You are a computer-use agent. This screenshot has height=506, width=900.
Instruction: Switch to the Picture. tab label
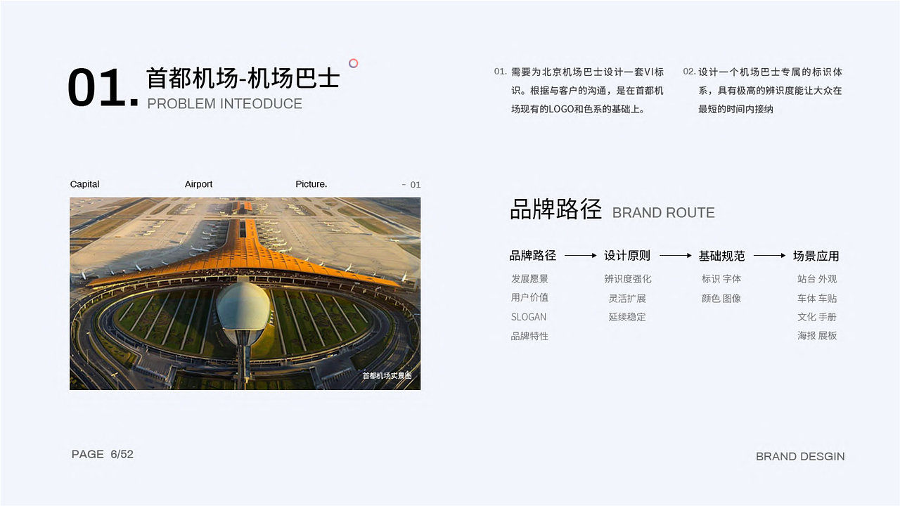click(x=311, y=184)
